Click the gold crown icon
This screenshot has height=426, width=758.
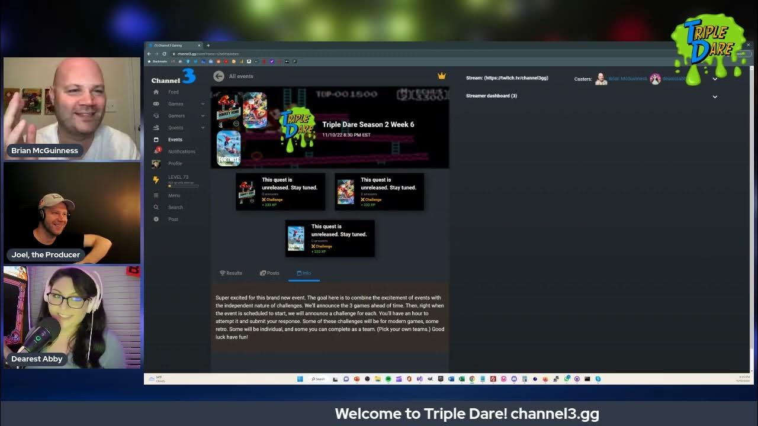tap(441, 76)
